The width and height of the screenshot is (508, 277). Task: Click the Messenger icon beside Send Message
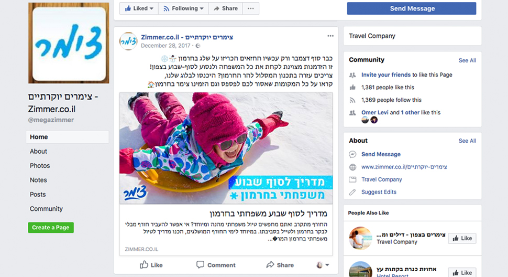(352, 154)
